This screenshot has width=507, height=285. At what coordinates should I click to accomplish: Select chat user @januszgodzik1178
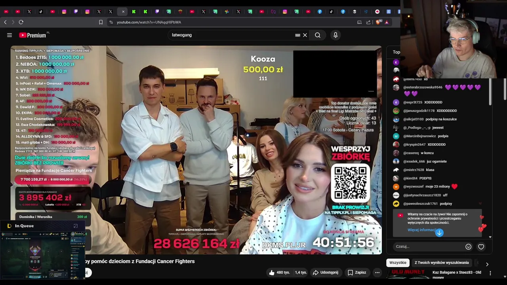pos(419,111)
